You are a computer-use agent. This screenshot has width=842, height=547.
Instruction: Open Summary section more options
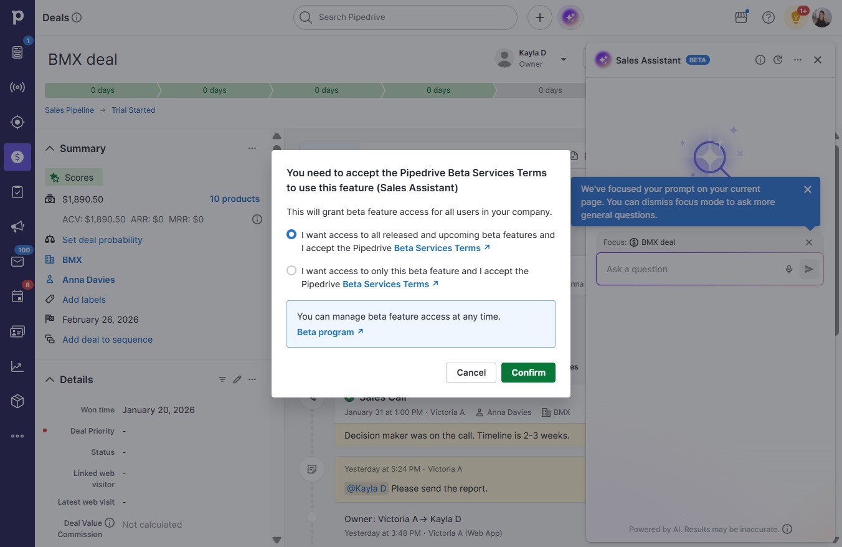(252, 148)
